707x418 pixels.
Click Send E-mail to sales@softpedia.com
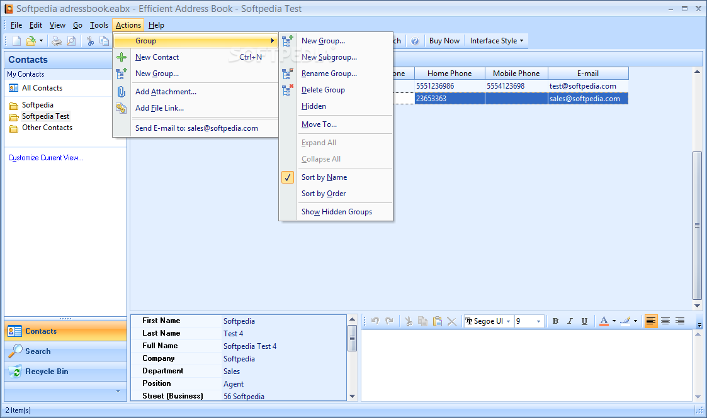tap(196, 128)
